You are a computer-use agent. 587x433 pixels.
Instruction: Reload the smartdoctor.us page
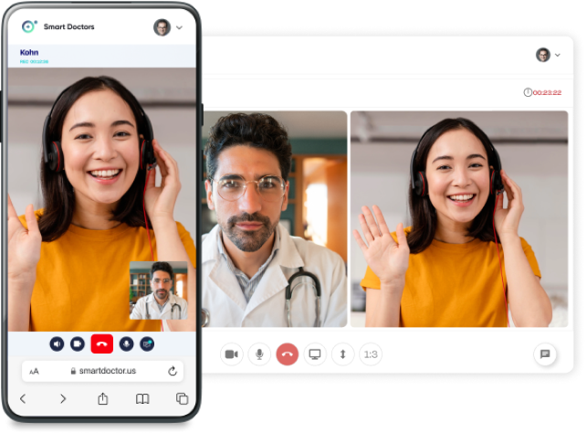tap(173, 371)
